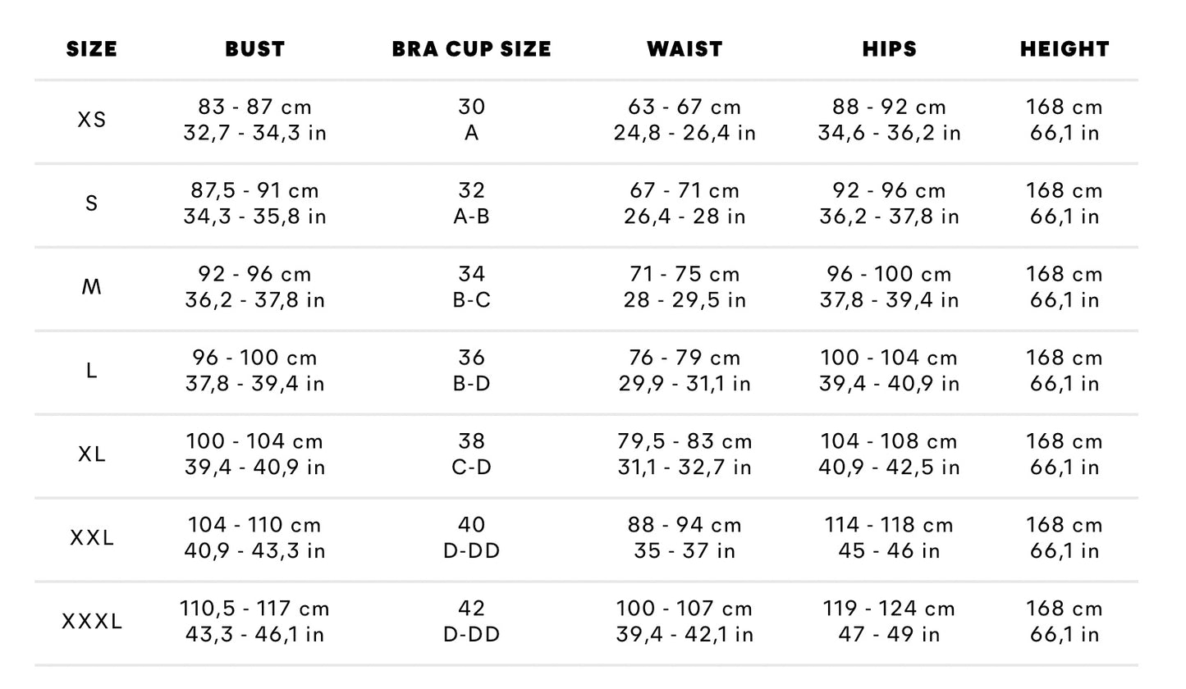Viewport: 1186px width, 689px height.
Task: Click the bra cup size 34 B-C cell
Action: [x=471, y=287]
